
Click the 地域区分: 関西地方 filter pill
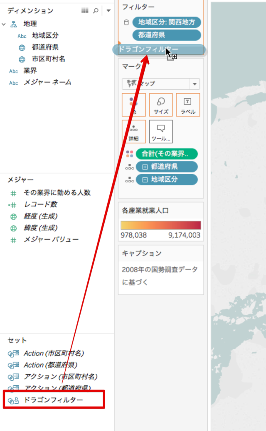point(167,22)
